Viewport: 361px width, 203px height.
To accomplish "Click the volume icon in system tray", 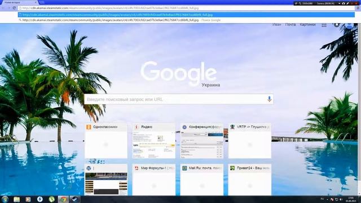I will [x=341, y=200].
